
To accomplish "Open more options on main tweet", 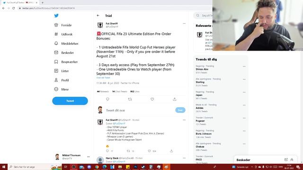I will click(x=184, y=24).
